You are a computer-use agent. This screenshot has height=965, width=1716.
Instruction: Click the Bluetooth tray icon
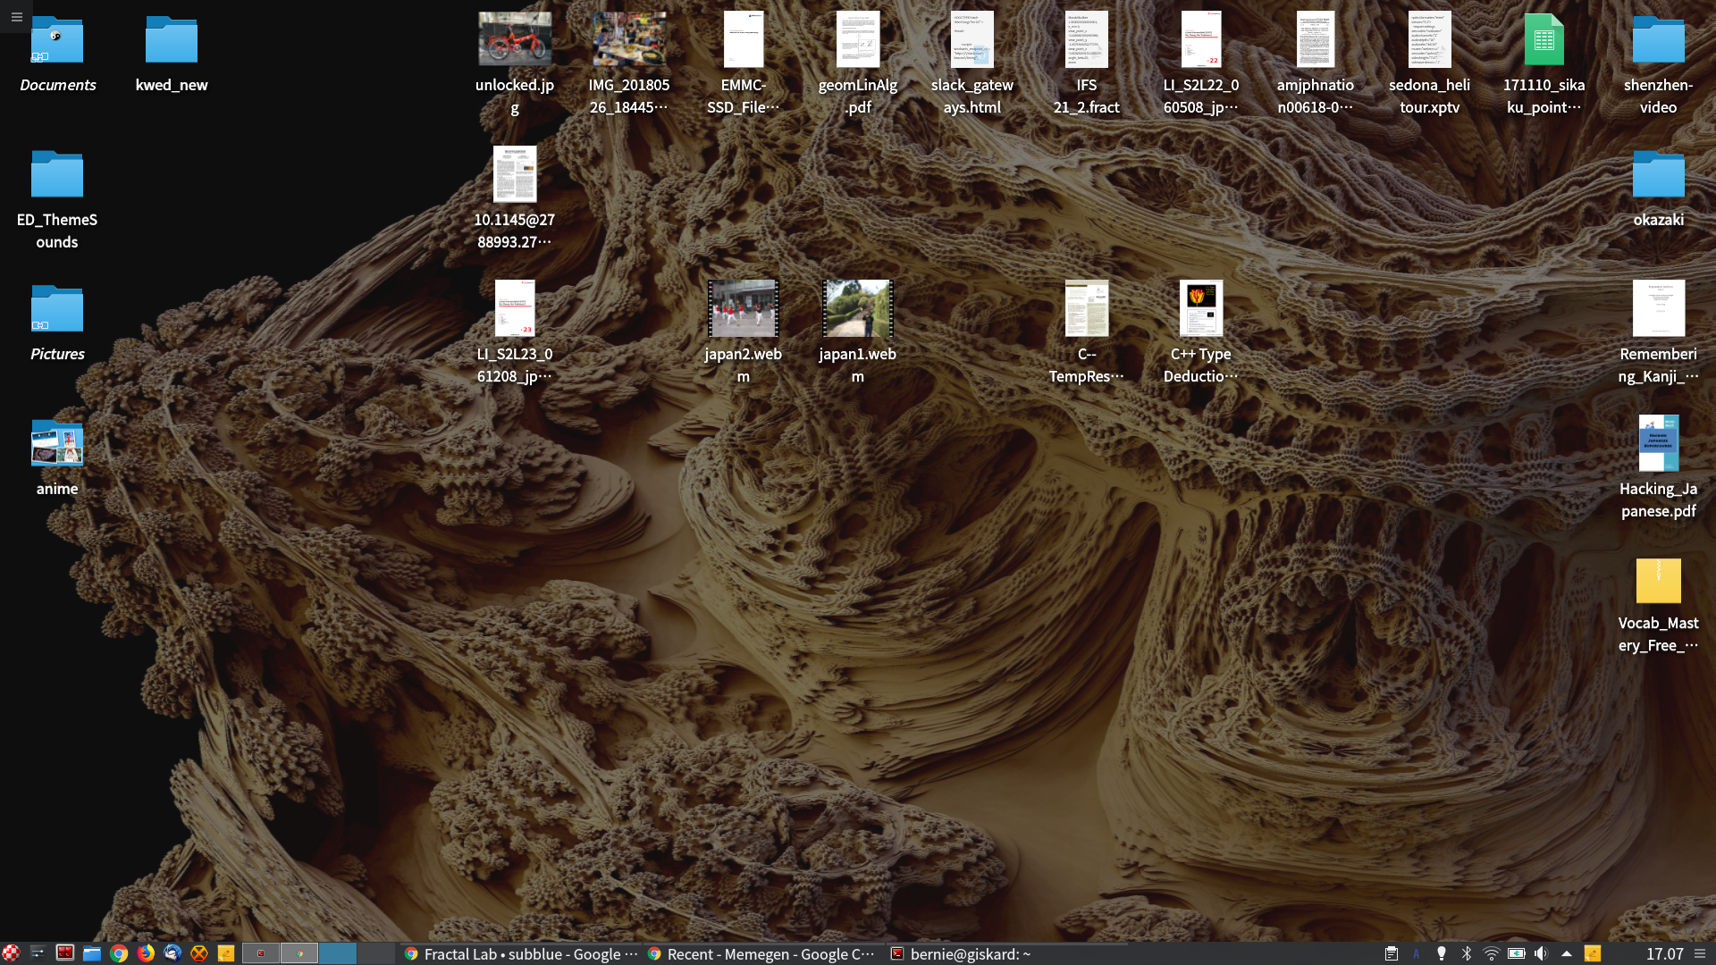(x=1467, y=953)
